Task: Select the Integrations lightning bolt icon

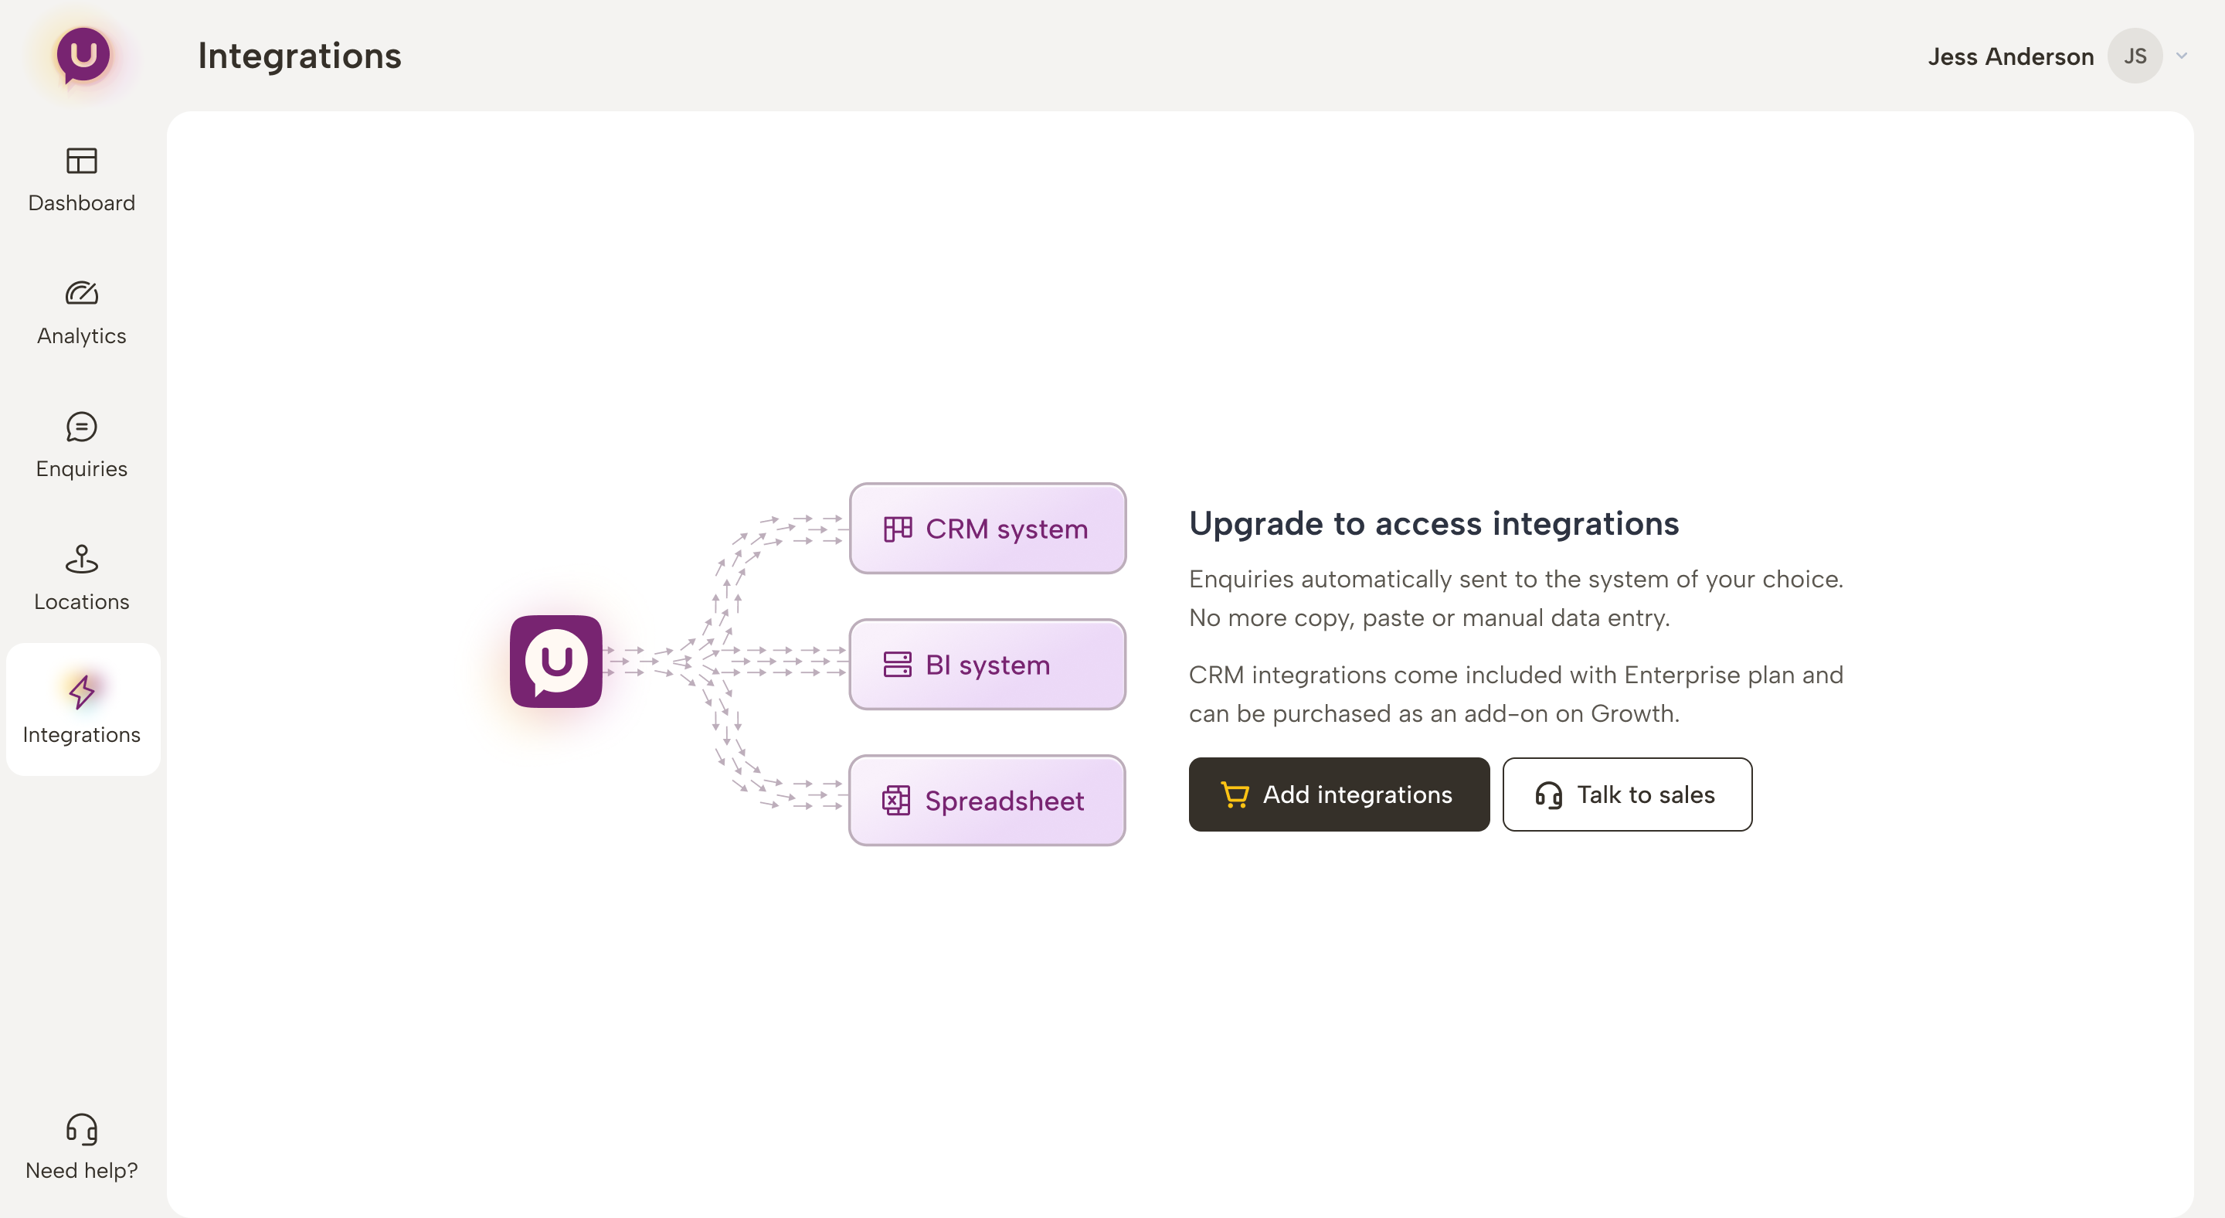Action: pyautogui.click(x=82, y=691)
